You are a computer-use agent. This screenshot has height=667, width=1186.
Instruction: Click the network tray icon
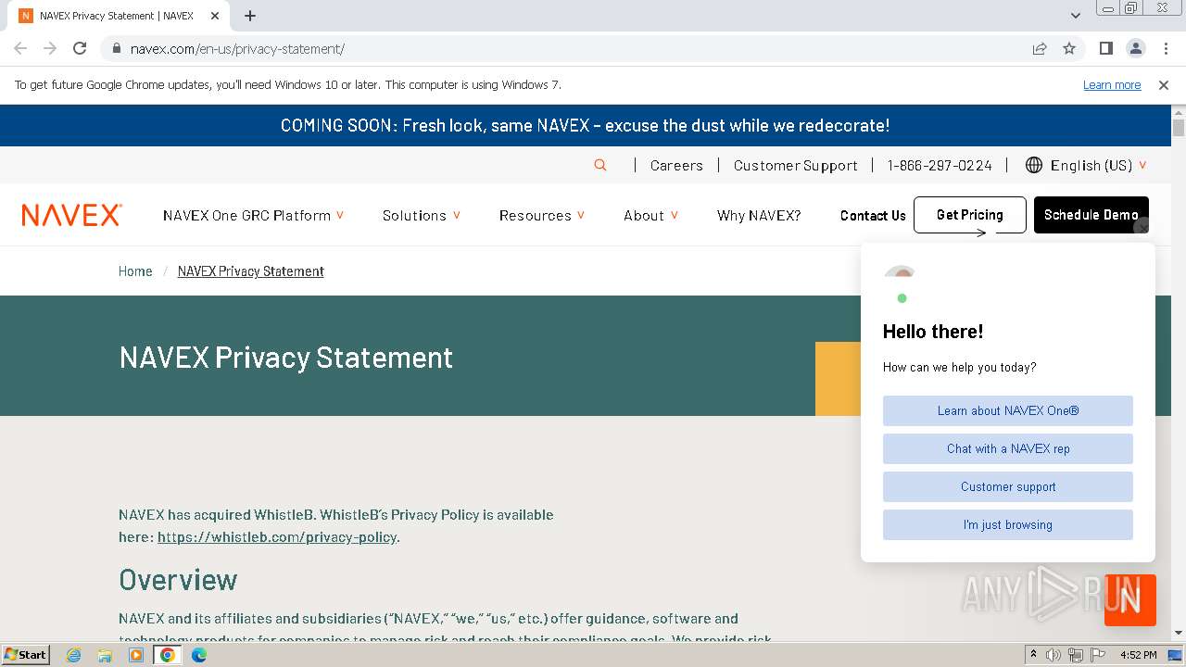[x=1076, y=655]
